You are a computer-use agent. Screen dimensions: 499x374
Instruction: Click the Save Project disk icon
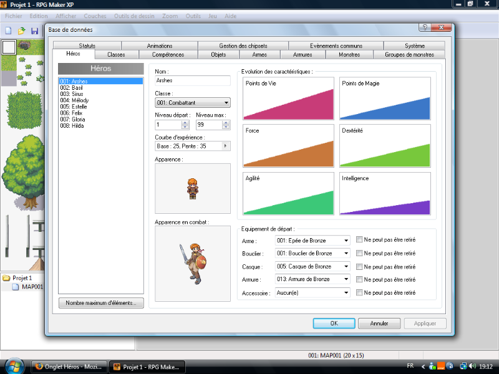pyautogui.click(x=34, y=30)
